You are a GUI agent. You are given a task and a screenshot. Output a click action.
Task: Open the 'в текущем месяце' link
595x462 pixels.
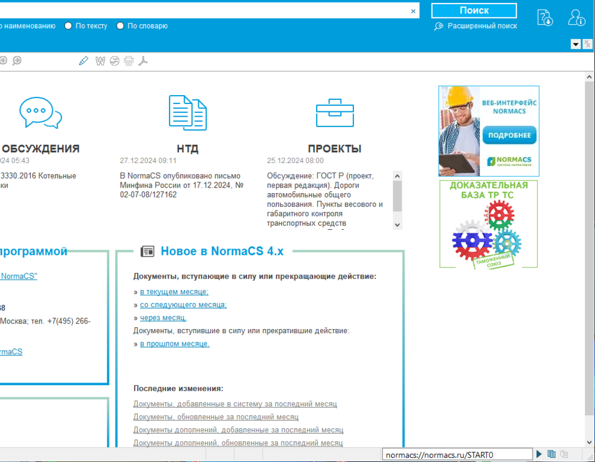[x=174, y=292]
